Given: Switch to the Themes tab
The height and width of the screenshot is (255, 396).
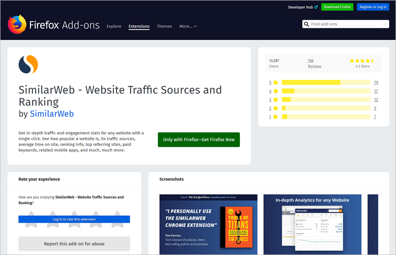Looking at the screenshot, I should pyautogui.click(x=164, y=26).
